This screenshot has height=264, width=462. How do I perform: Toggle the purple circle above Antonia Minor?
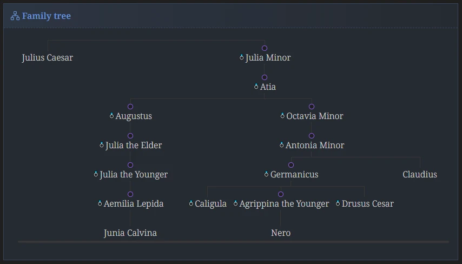312,136
